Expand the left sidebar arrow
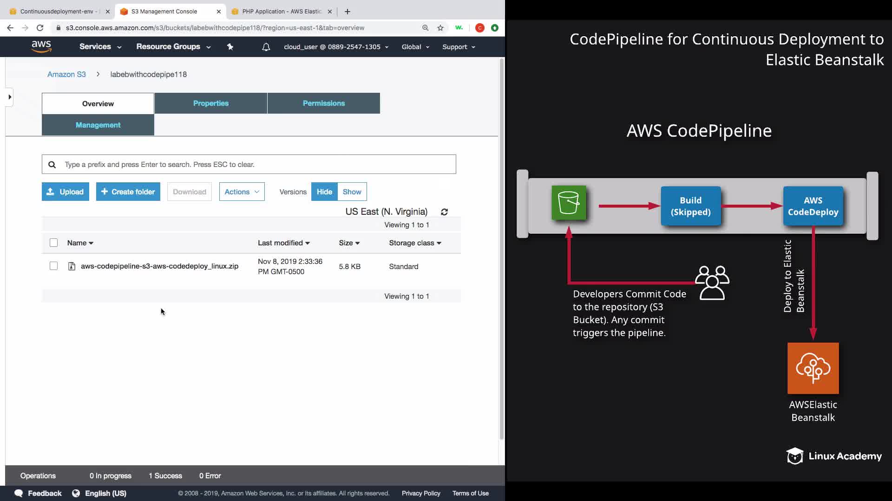This screenshot has width=892, height=501. pyautogui.click(x=9, y=97)
